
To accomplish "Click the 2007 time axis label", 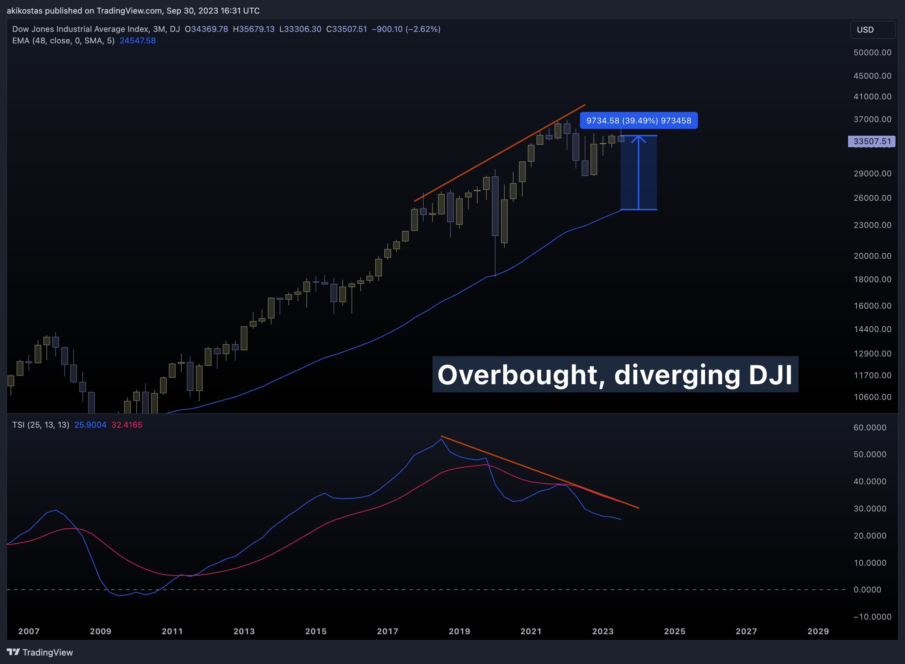I will pos(29,631).
